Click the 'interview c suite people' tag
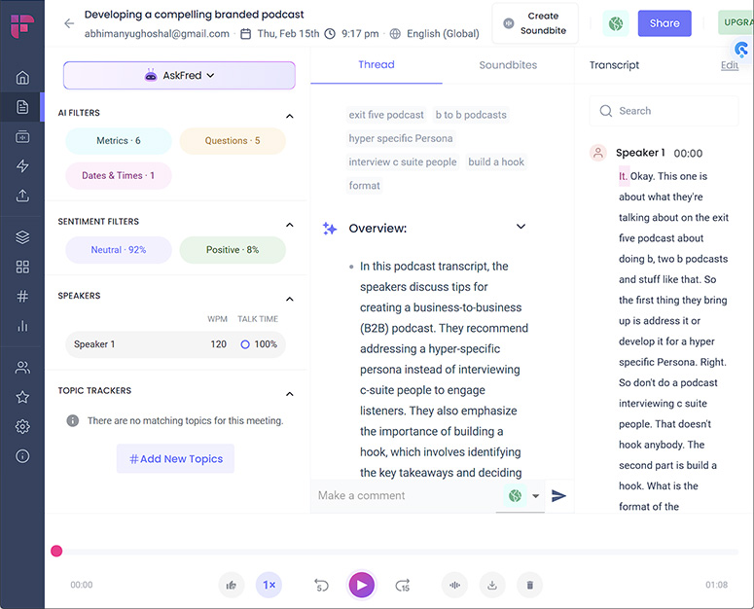The image size is (754, 609). (403, 162)
